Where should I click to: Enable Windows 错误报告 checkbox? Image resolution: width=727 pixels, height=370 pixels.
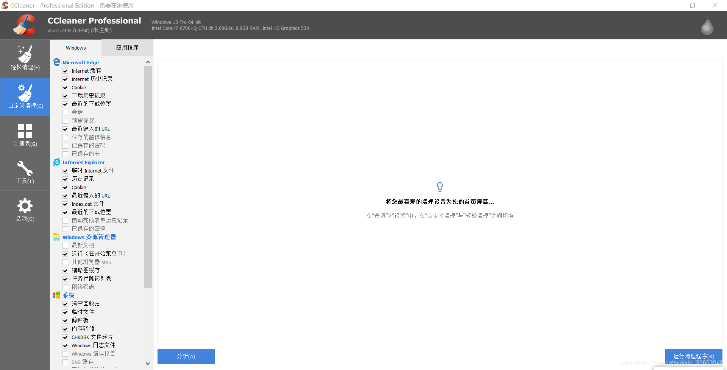coord(65,354)
